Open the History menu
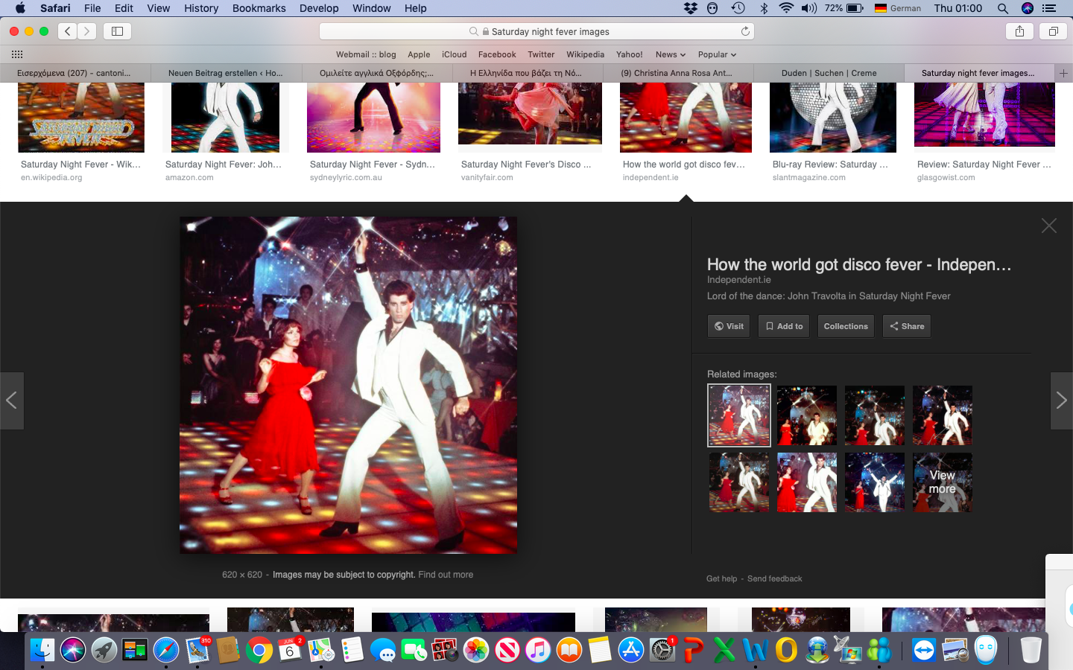This screenshot has height=670, width=1073. pos(201,8)
